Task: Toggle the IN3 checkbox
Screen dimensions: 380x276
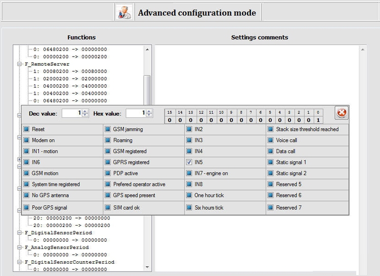Action: pos(189,140)
